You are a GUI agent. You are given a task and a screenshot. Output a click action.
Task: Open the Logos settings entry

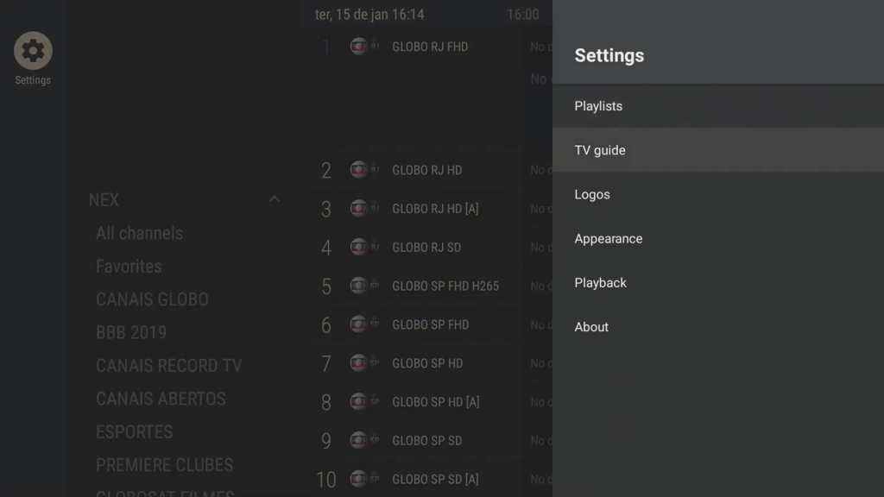point(592,194)
